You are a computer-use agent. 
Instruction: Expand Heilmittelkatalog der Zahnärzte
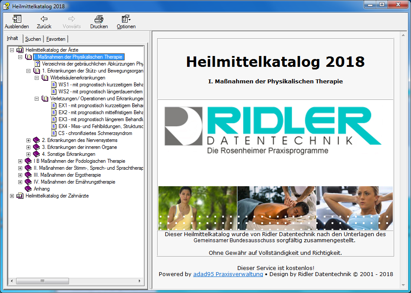coord(12,196)
